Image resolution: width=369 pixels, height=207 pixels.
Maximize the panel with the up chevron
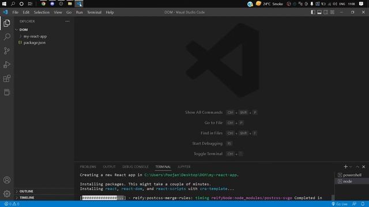tap(357, 167)
